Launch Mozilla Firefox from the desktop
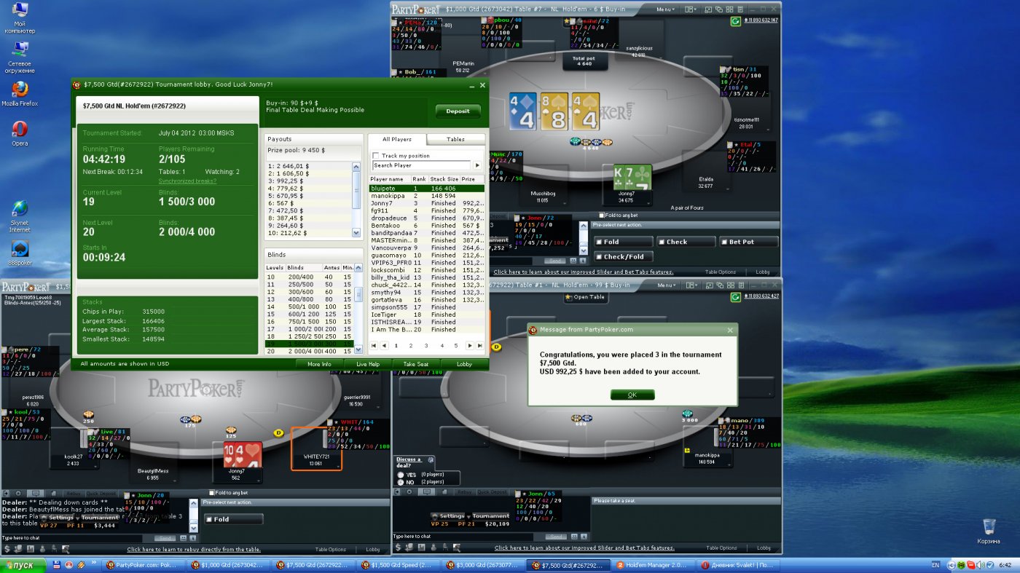 20,93
